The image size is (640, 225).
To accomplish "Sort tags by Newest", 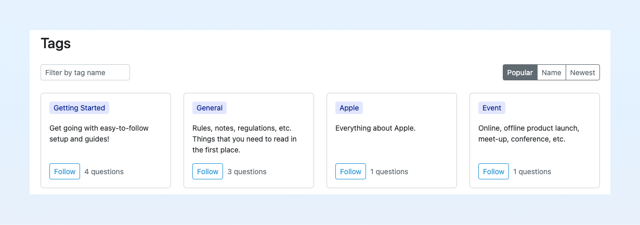I will pyautogui.click(x=582, y=73).
